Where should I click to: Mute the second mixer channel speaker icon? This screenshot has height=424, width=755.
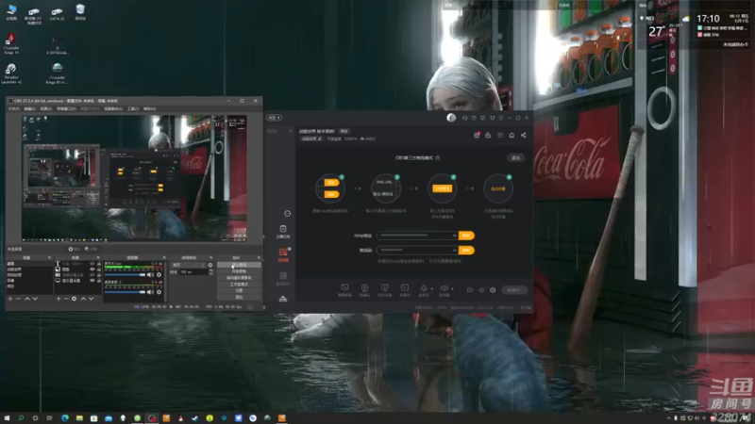coord(150,292)
